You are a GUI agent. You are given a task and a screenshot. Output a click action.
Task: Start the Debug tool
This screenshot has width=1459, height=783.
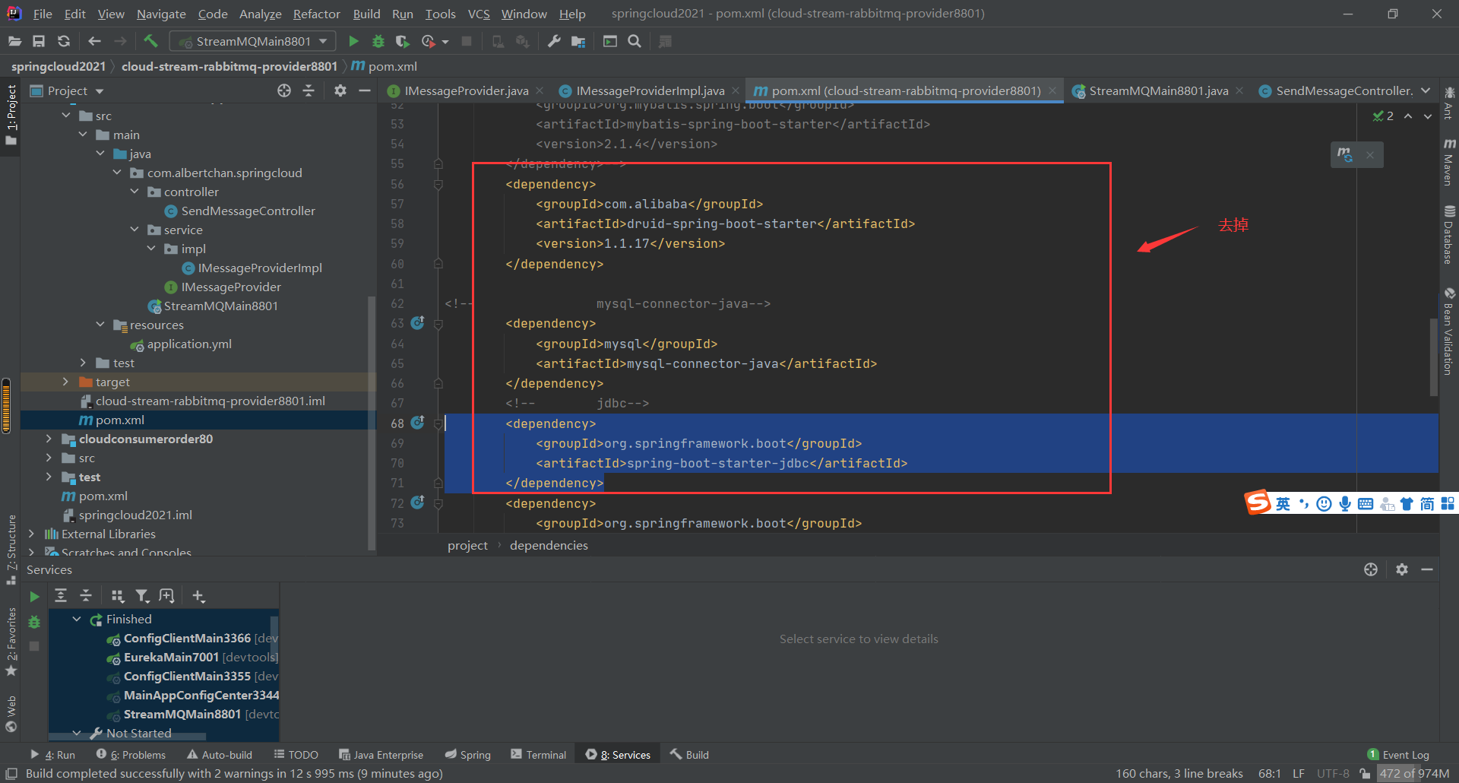(378, 41)
